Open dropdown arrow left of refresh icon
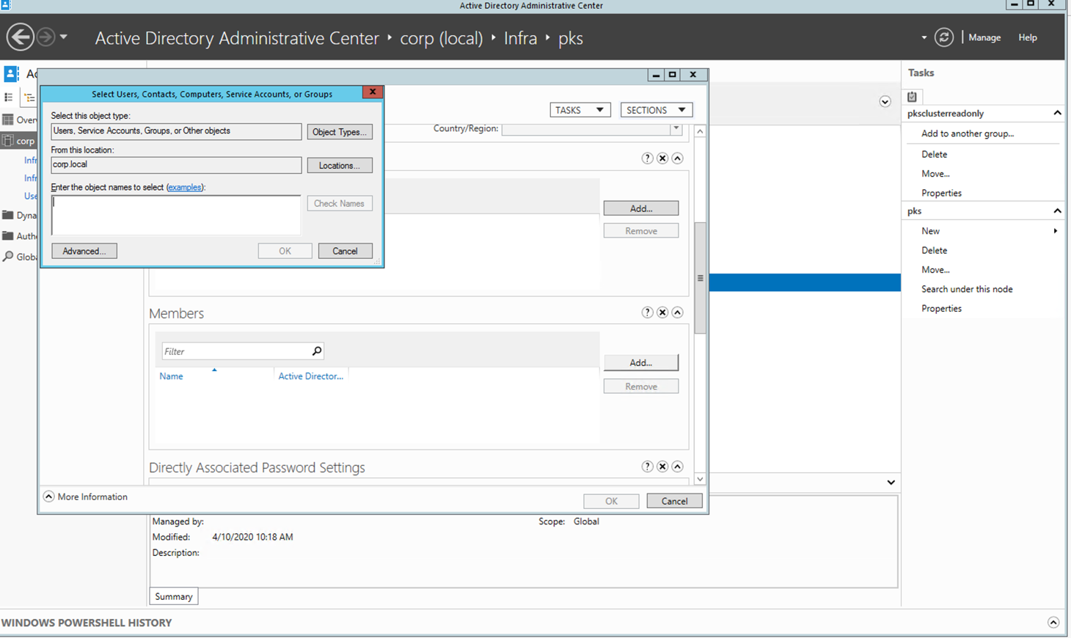The image size is (1071, 638). coord(924,37)
